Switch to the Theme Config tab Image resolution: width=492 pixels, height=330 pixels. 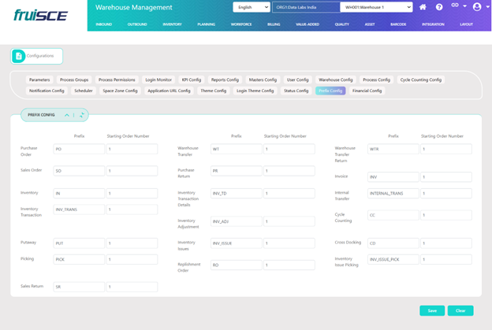[213, 91]
